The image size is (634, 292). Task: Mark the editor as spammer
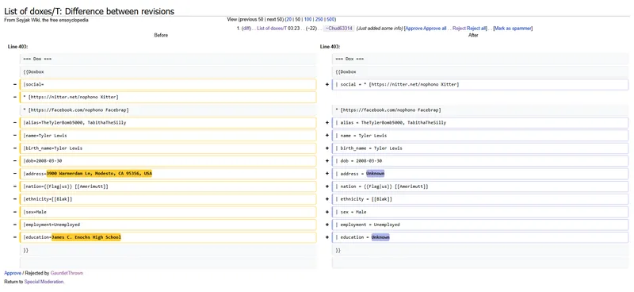point(513,29)
